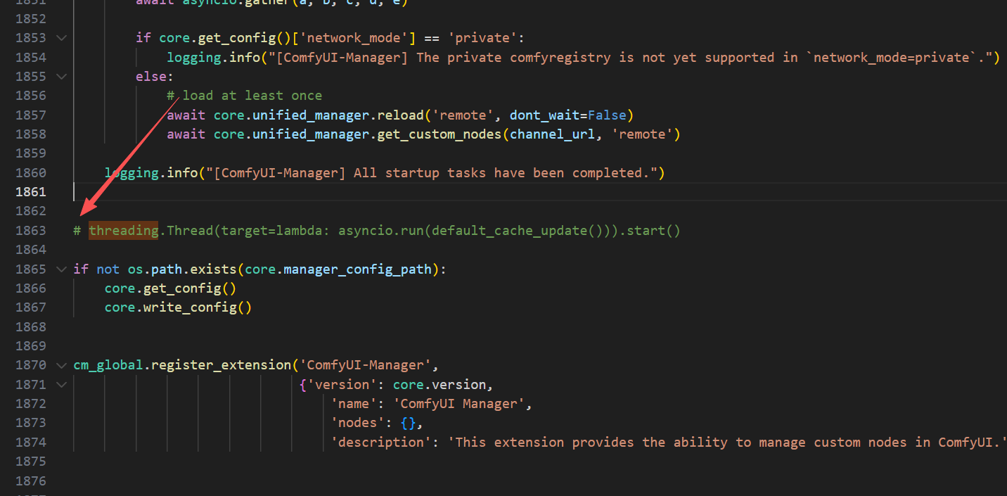Select line number 1863 in the gutter
The image size is (1007, 496).
30,231
